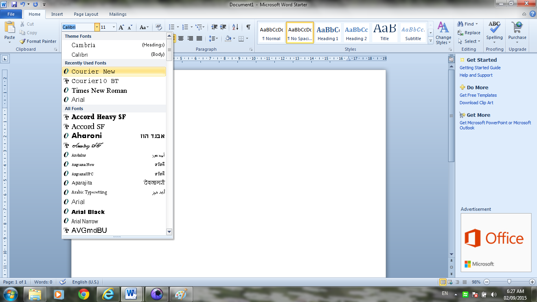Toggle Center paragraph alignment
Image resolution: width=537 pixels, height=302 pixels.
click(x=181, y=39)
